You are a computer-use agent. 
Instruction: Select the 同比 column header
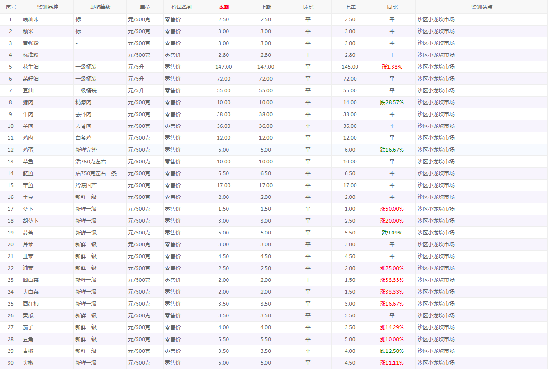(x=392, y=7)
